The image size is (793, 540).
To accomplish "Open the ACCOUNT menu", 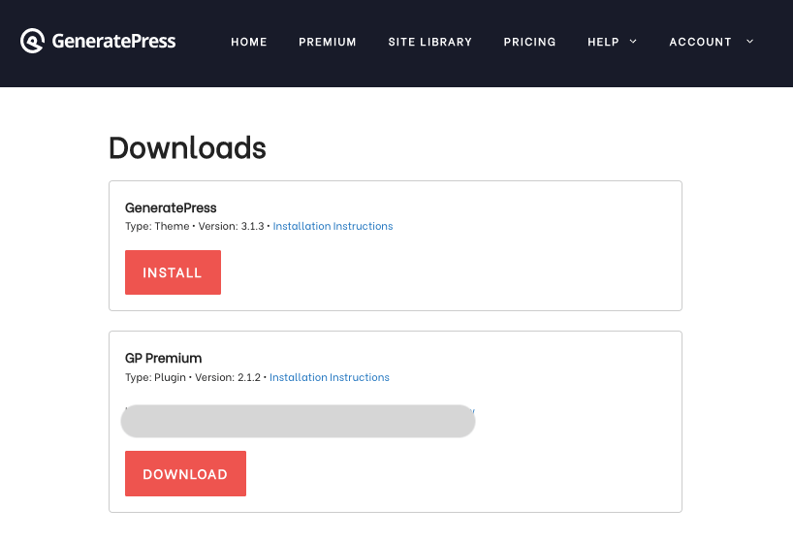I will pyautogui.click(x=701, y=42).
